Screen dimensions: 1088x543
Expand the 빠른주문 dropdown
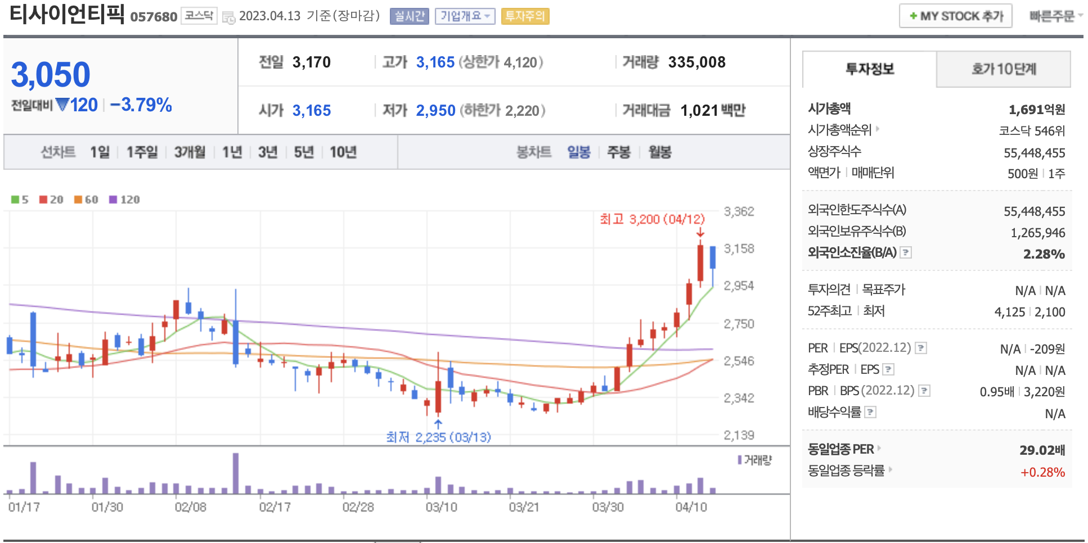(1055, 16)
